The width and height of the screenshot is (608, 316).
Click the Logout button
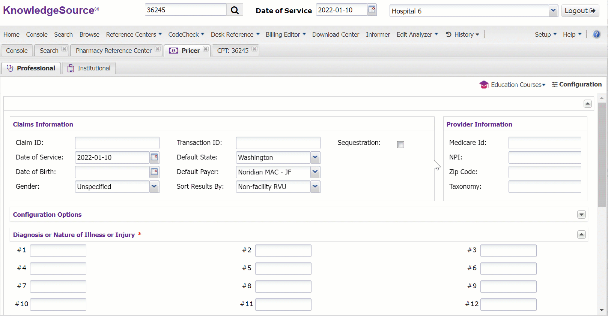tap(580, 11)
